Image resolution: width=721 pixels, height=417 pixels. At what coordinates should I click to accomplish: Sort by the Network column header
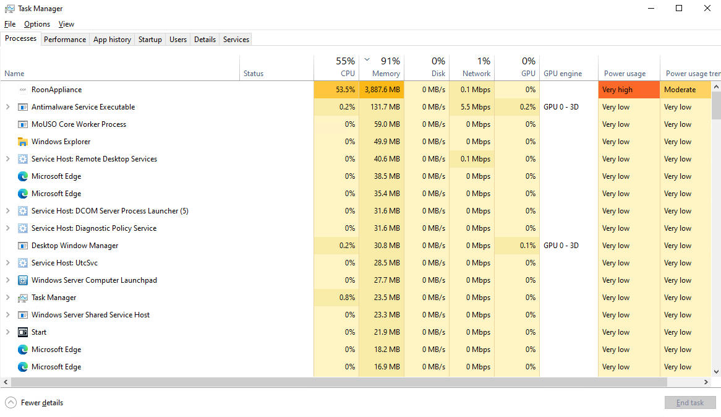point(471,68)
